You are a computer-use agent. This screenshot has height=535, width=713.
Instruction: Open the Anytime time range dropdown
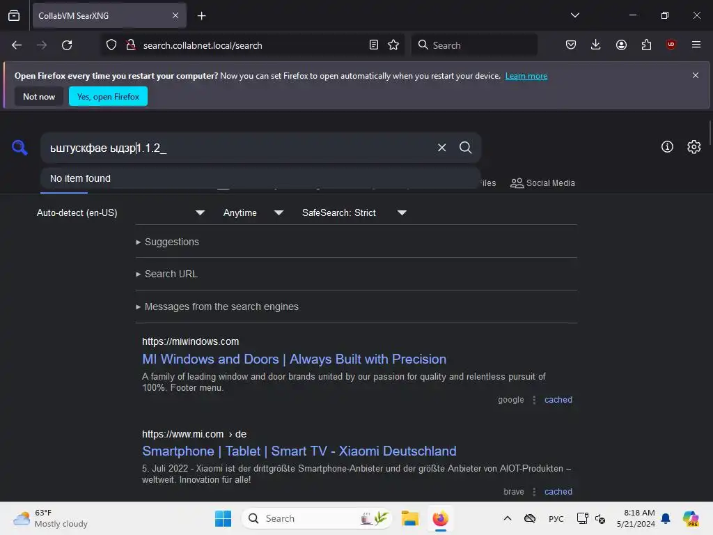[x=253, y=213]
